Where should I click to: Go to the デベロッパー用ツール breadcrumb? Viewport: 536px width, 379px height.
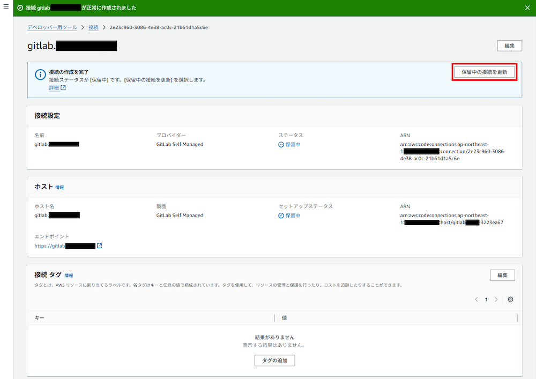(x=52, y=27)
